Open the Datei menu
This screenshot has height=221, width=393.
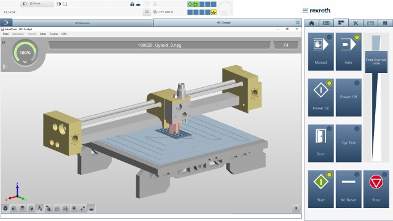pos(6,34)
